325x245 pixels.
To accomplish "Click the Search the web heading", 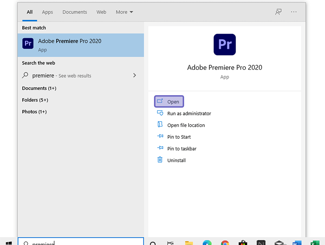I will click(39, 63).
